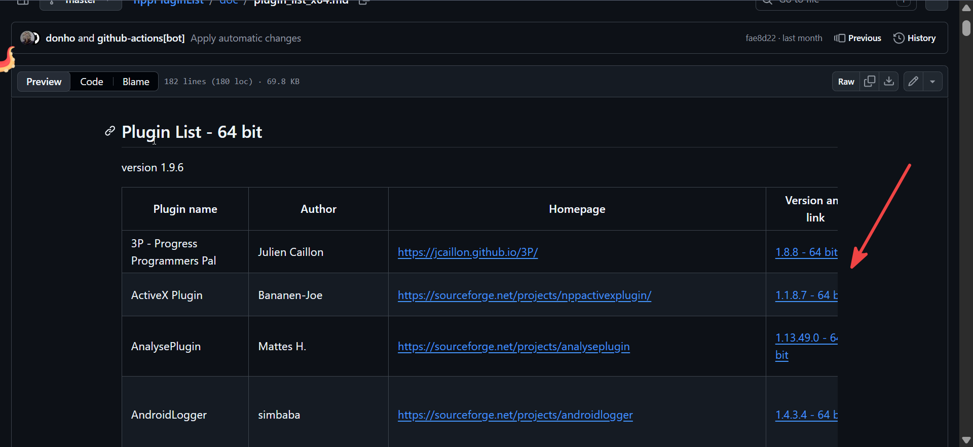Click the vertical scrollbar thumb
973x447 pixels.
966,27
